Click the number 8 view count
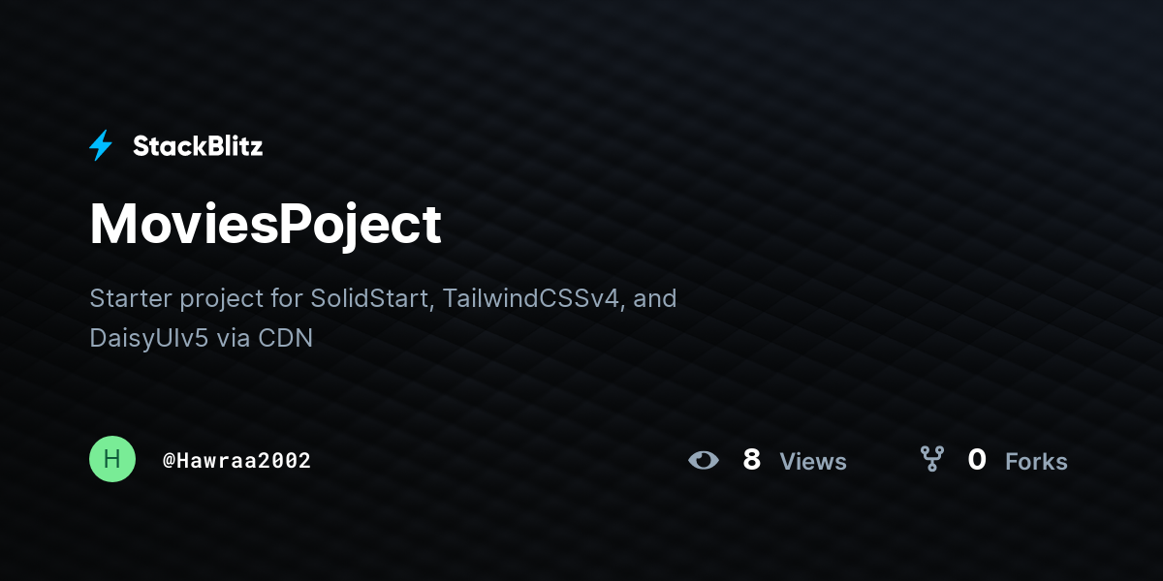Screen dimensions: 1163x581 coord(752,460)
